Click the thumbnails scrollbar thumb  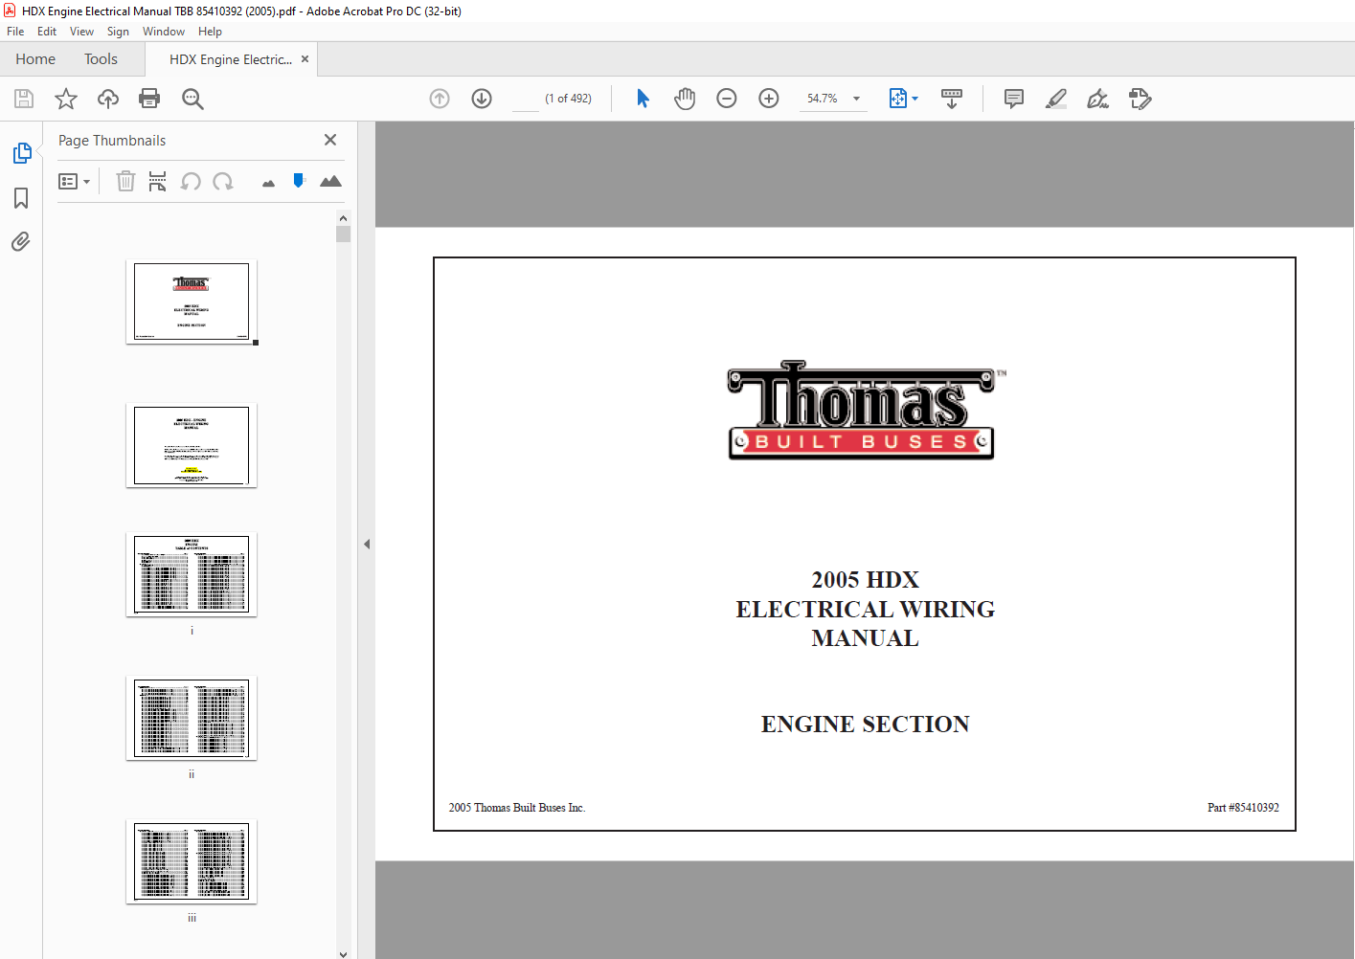click(x=343, y=234)
